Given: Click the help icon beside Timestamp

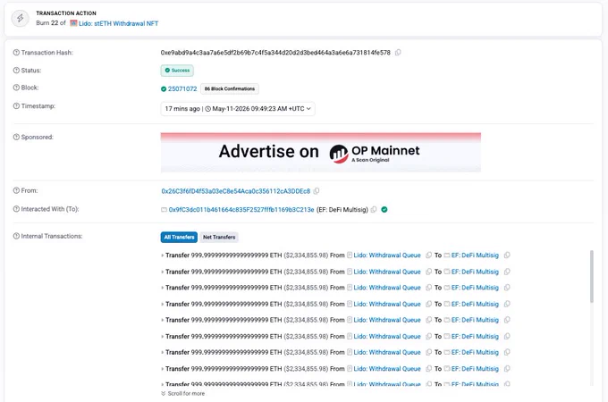Looking at the screenshot, I should [x=16, y=105].
